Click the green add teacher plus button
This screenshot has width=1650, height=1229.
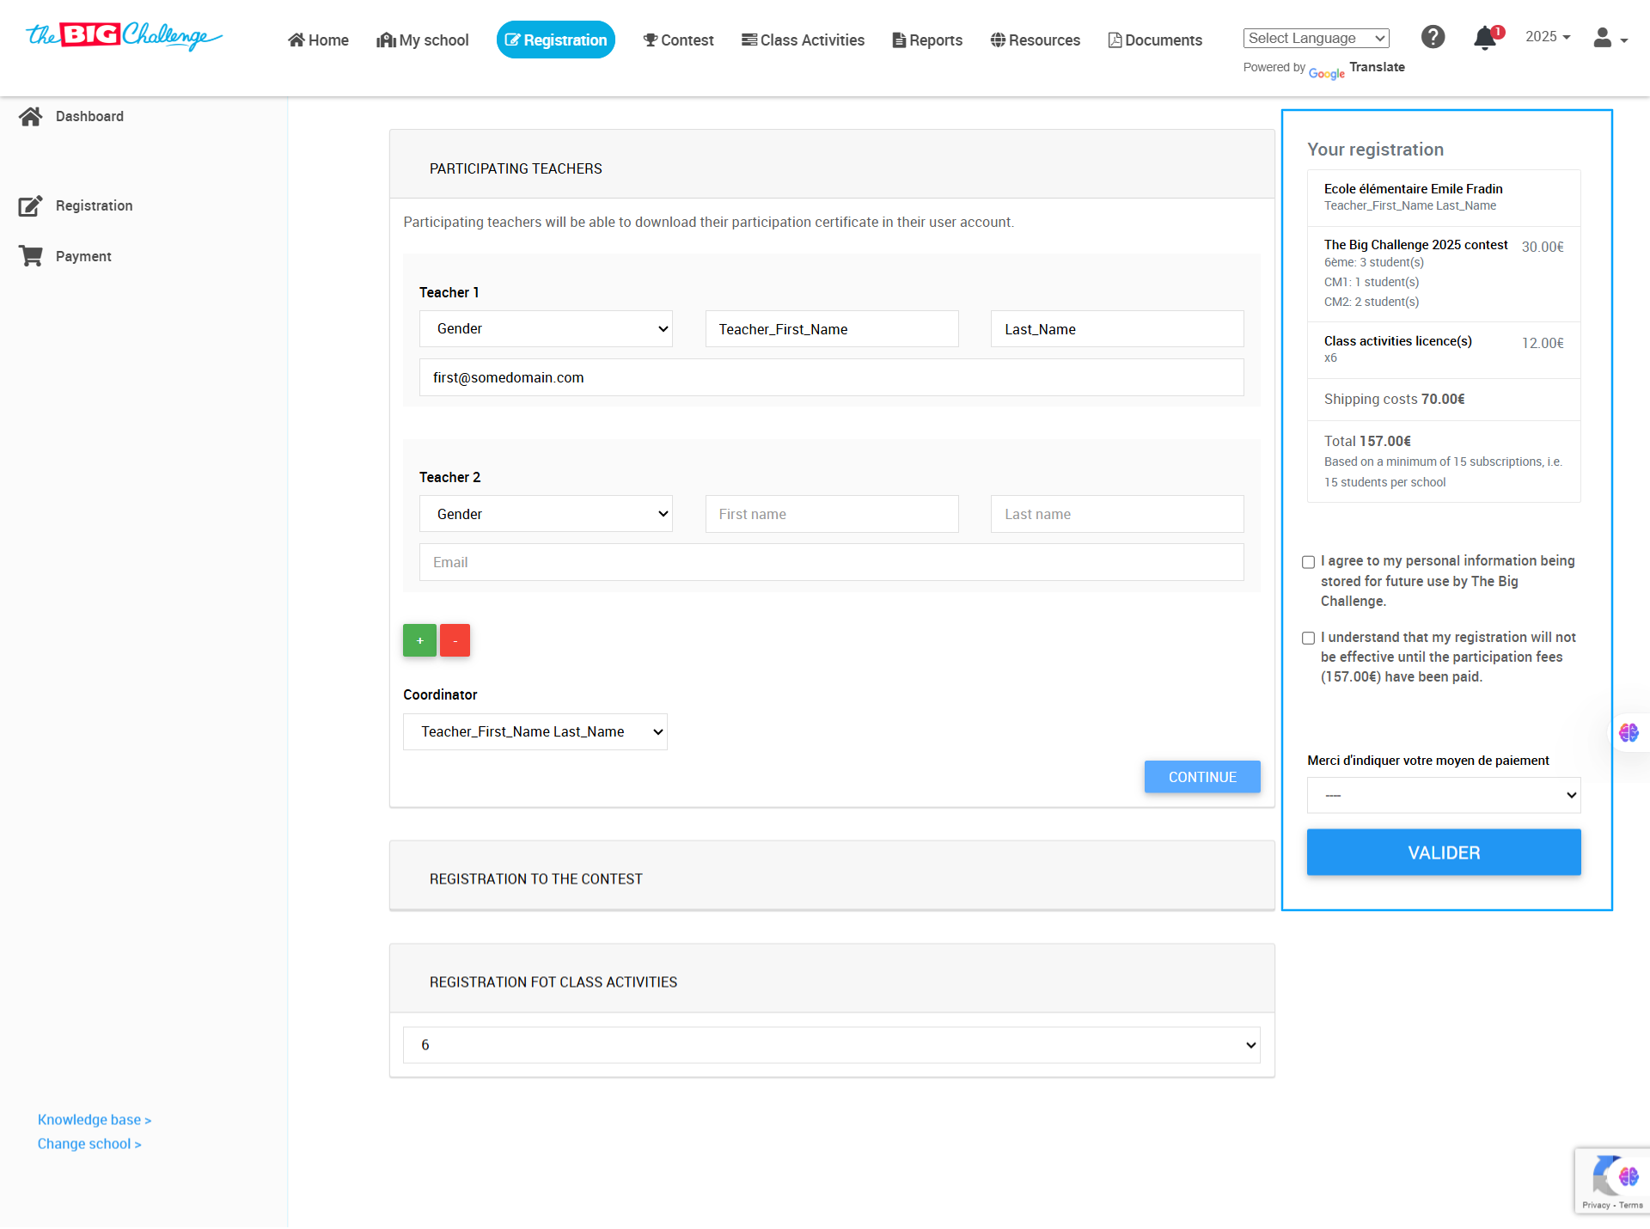(x=419, y=640)
